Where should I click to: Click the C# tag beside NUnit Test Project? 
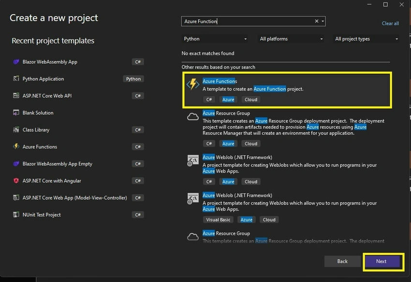[138, 215]
